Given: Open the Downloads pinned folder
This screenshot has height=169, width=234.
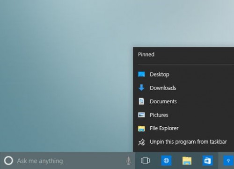Looking at the screenshot, I should click(x=183, y=88).
